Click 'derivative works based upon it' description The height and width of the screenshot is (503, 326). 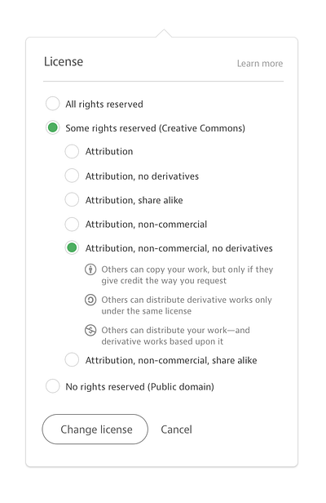point(162,341)
